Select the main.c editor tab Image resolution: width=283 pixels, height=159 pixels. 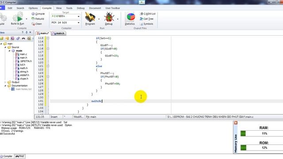[43, 33]
